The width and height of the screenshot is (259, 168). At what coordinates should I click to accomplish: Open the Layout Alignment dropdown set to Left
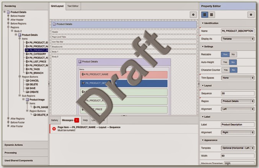[238, 109]
